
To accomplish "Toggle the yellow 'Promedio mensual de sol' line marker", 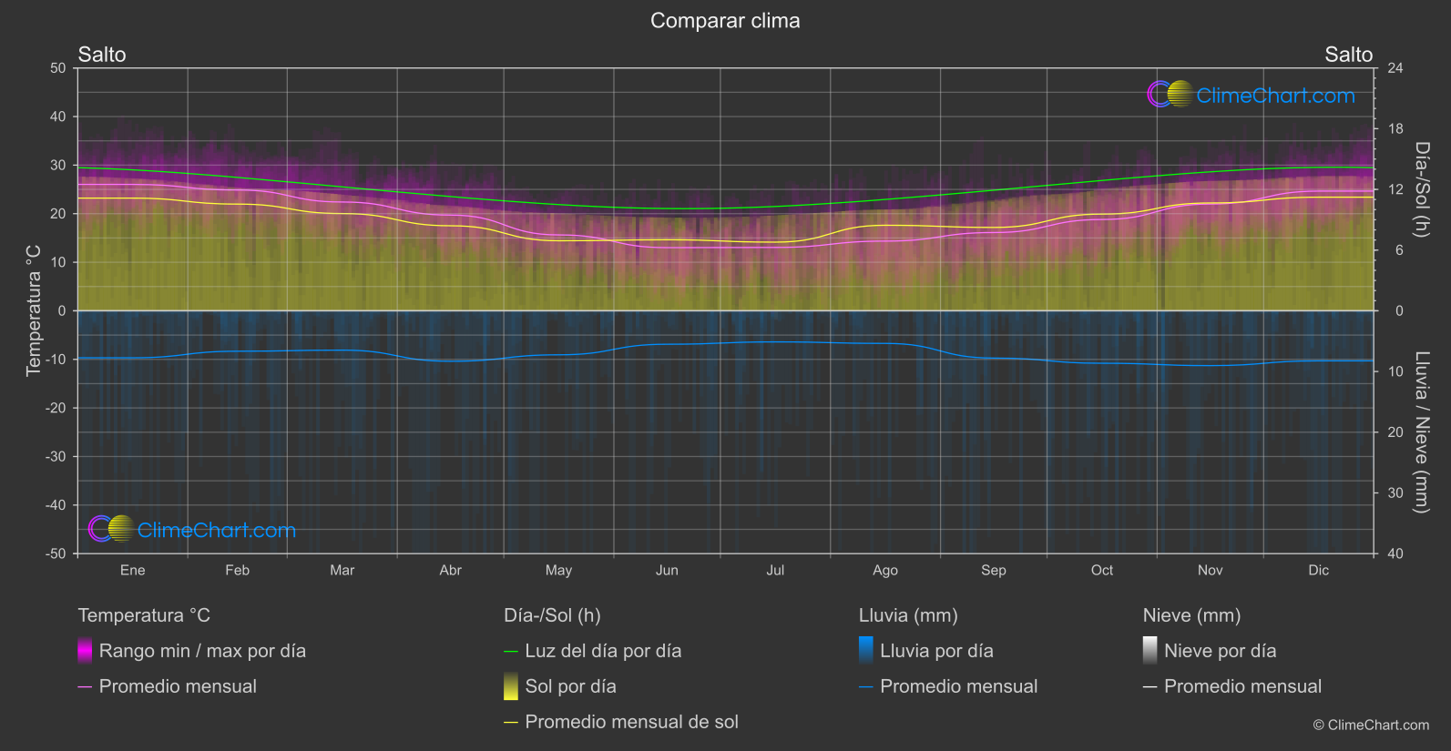I will click(511, 723).
